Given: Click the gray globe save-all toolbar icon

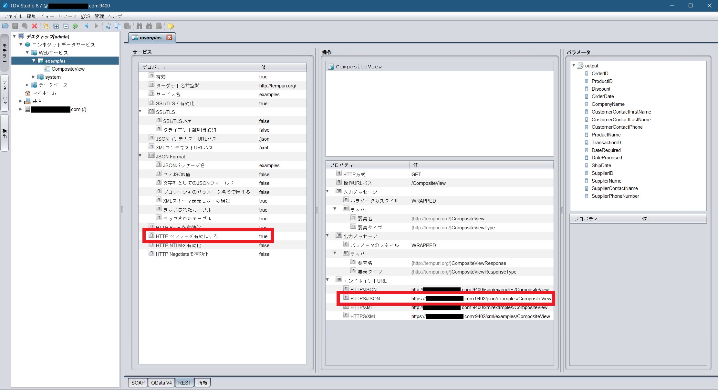Looking at the screenshot, I should pos(25,26).
